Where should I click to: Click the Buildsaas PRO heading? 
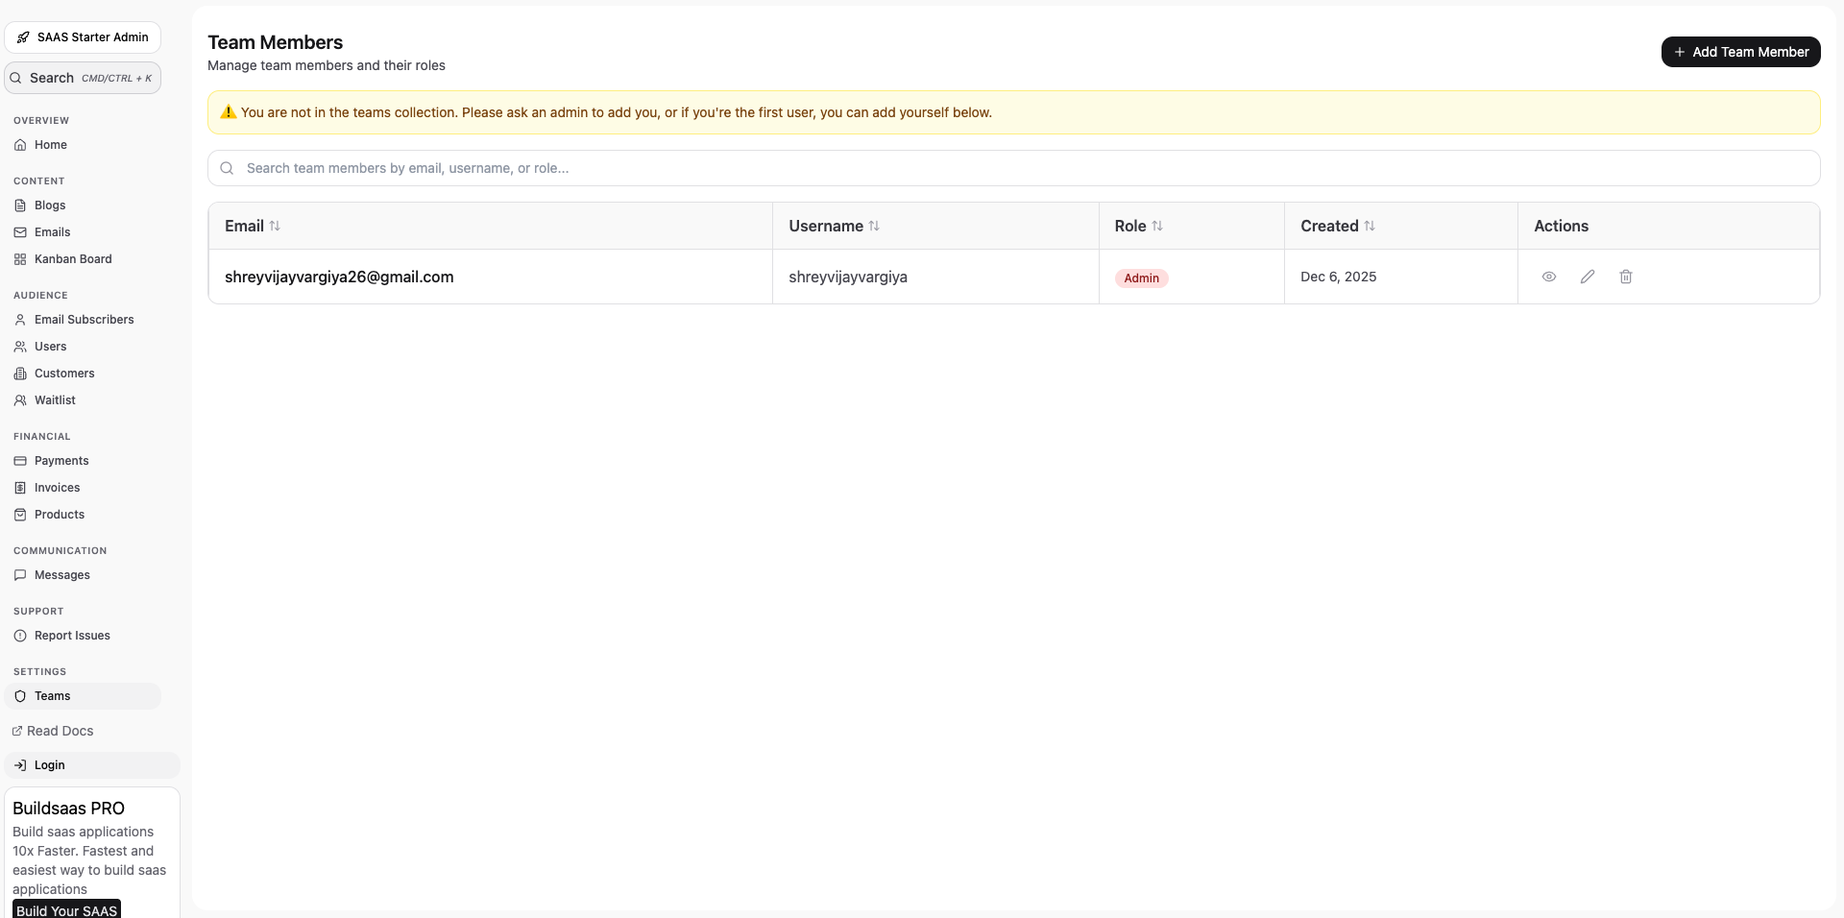pyautogui.click(x=68, y=809)
